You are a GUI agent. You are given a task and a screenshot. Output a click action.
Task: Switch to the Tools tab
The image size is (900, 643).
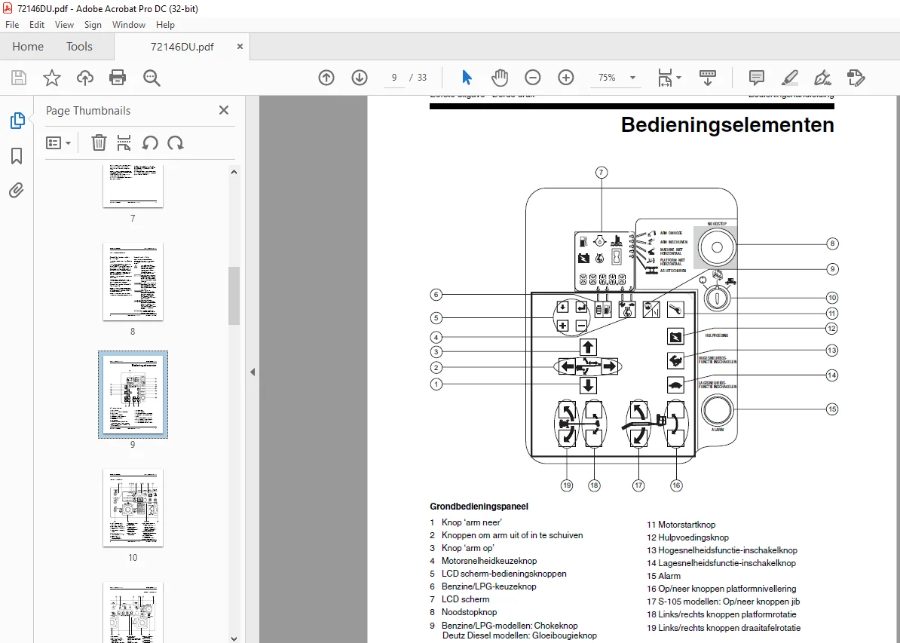[79, 47]
